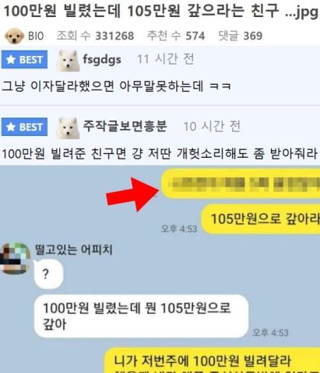Tap the yellow bubble 105만원으로 갚아라
Viewport: 320px width, 373px height.
point(261,219)
